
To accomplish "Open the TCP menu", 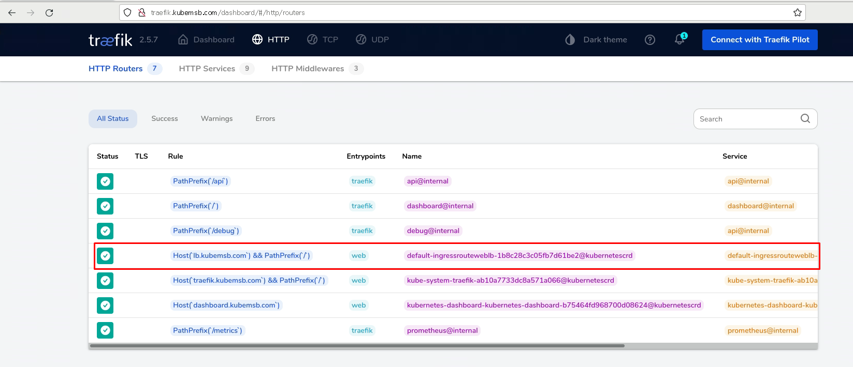I will coord(323,40).
